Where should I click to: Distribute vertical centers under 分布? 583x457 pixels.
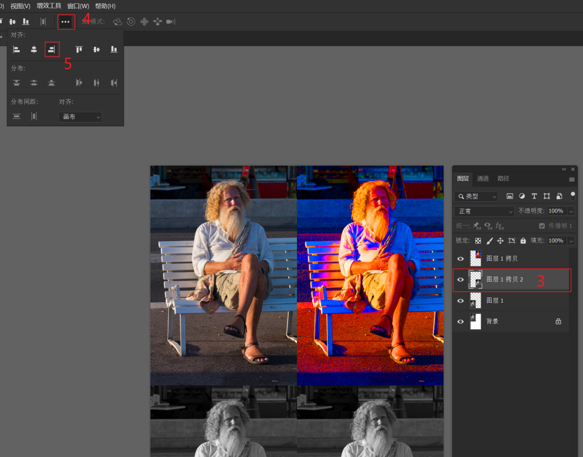34,83
